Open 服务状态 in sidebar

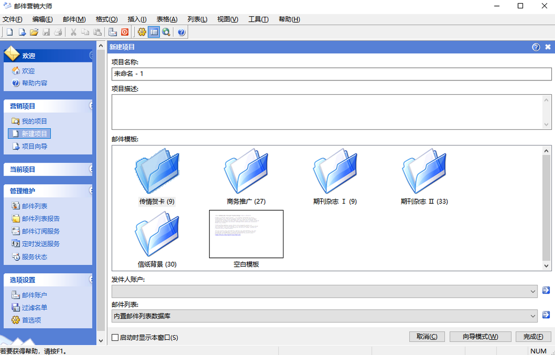pyautogui.click(x=30, y=257)
